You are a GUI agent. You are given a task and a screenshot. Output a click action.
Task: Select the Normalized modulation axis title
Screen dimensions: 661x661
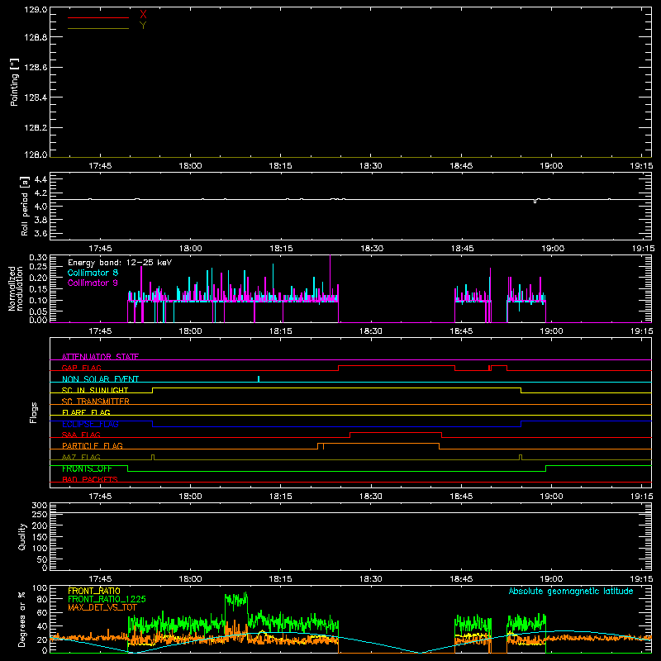tap(15, 288)
